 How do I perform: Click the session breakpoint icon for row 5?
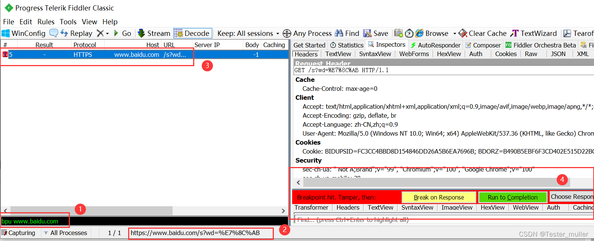[x=5, y=54]
